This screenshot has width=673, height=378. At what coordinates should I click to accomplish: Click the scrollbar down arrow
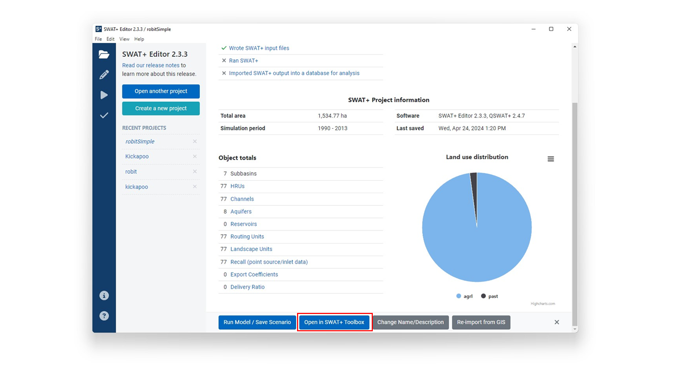coord(574,329)
